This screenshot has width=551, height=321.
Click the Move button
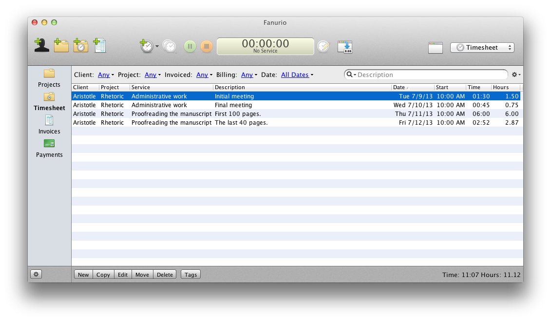click(142, 275)
